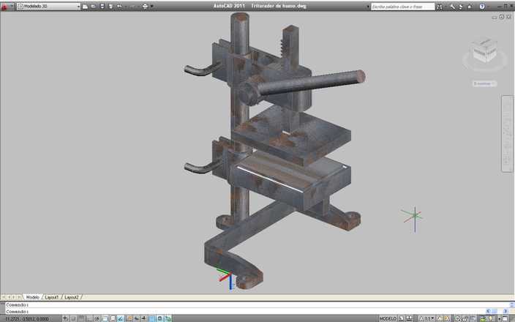The width and height of the screenshot is (515, 322).
Task: Open the Subscription Center key icon
Action: point(453,7)
